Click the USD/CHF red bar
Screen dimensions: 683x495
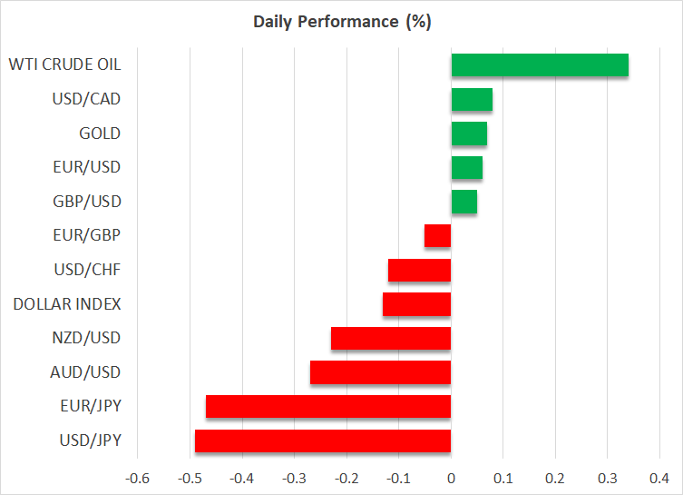coord(419,270)
